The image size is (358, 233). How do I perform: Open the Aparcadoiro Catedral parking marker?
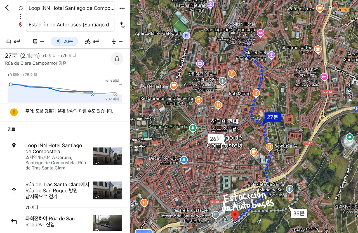point(186,36)
